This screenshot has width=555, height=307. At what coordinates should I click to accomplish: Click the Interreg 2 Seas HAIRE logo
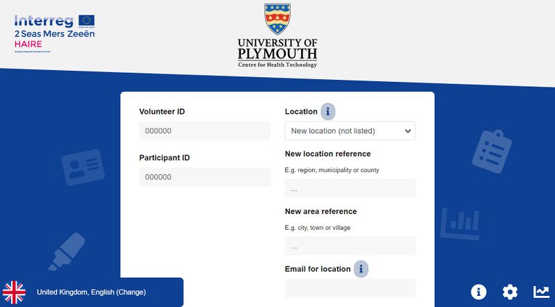pyautogui.click(x=54, y=33)
